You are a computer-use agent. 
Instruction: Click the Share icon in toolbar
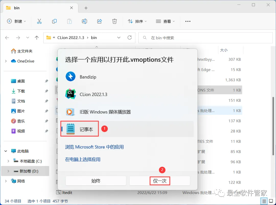tap(99, 21)
